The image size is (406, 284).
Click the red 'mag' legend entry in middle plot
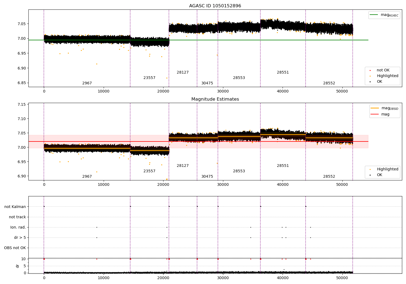(x=380, y=114)
